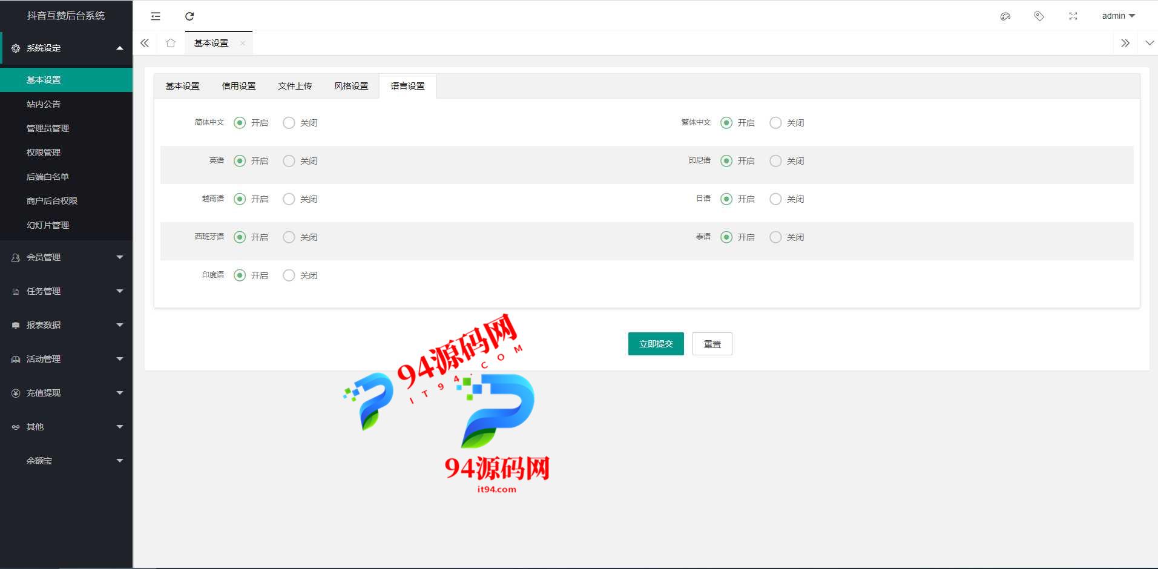Viewport: 1158px width, 569px height.
Task: Expand the 余额宝 menu
Action: [120, 461]
